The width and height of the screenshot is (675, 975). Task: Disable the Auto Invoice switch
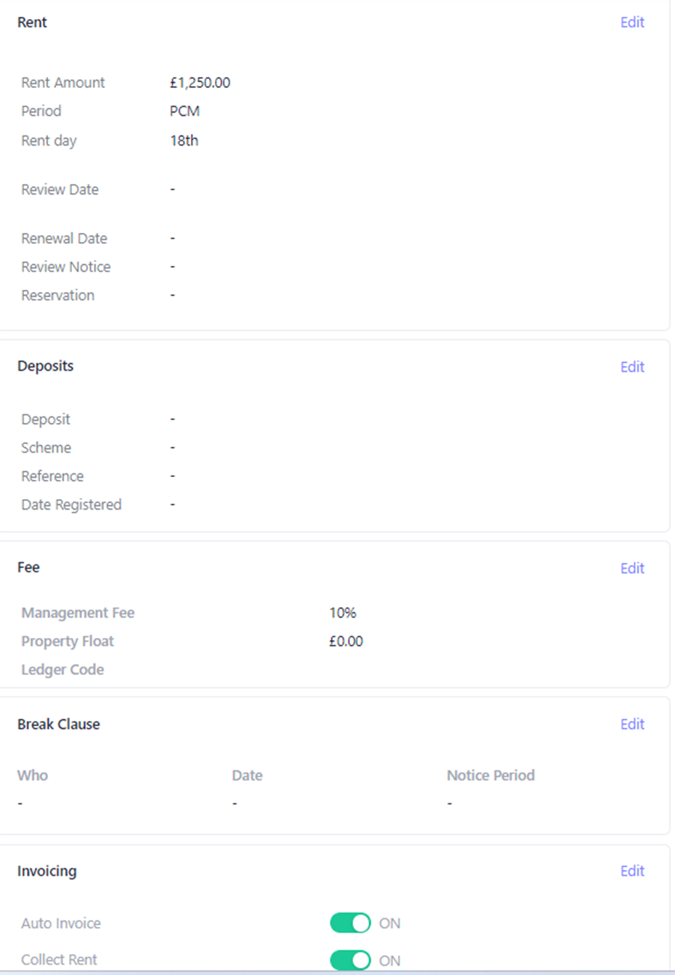(x=350, y=923)
